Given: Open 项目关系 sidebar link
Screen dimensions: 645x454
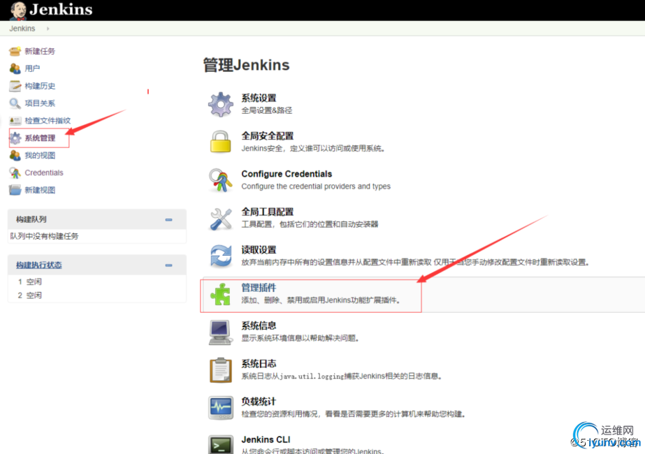Looking at the screenshot, I should [x=40, y=103].
